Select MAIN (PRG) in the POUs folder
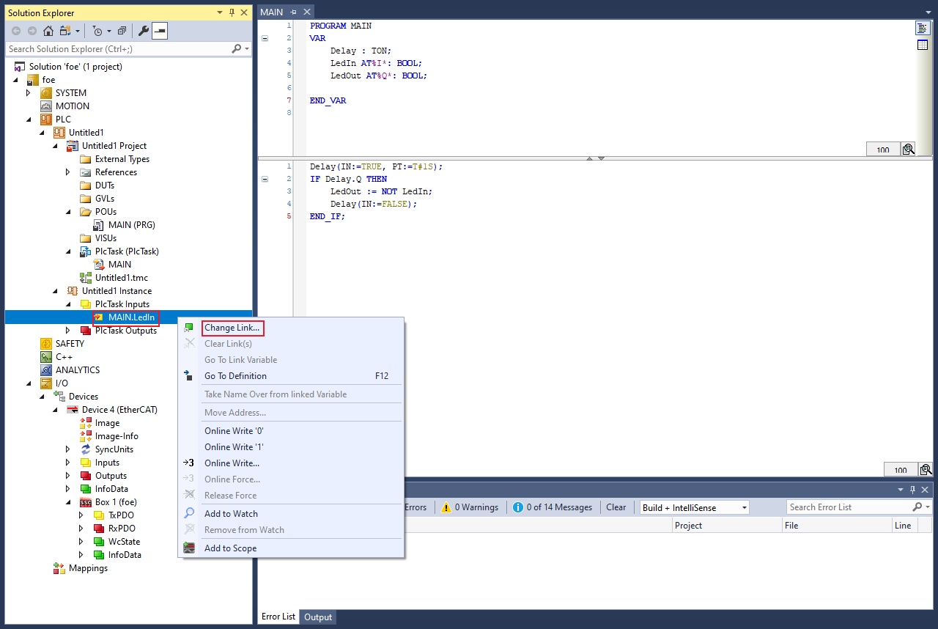 click(131, 225)
